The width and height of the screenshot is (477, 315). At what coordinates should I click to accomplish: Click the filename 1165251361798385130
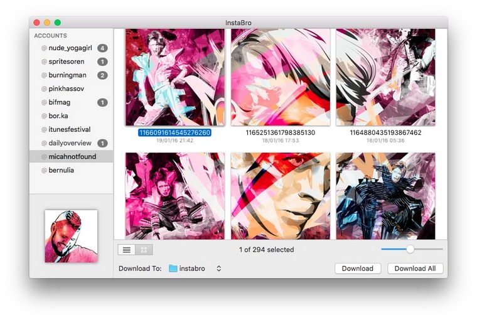coord(281,132)
